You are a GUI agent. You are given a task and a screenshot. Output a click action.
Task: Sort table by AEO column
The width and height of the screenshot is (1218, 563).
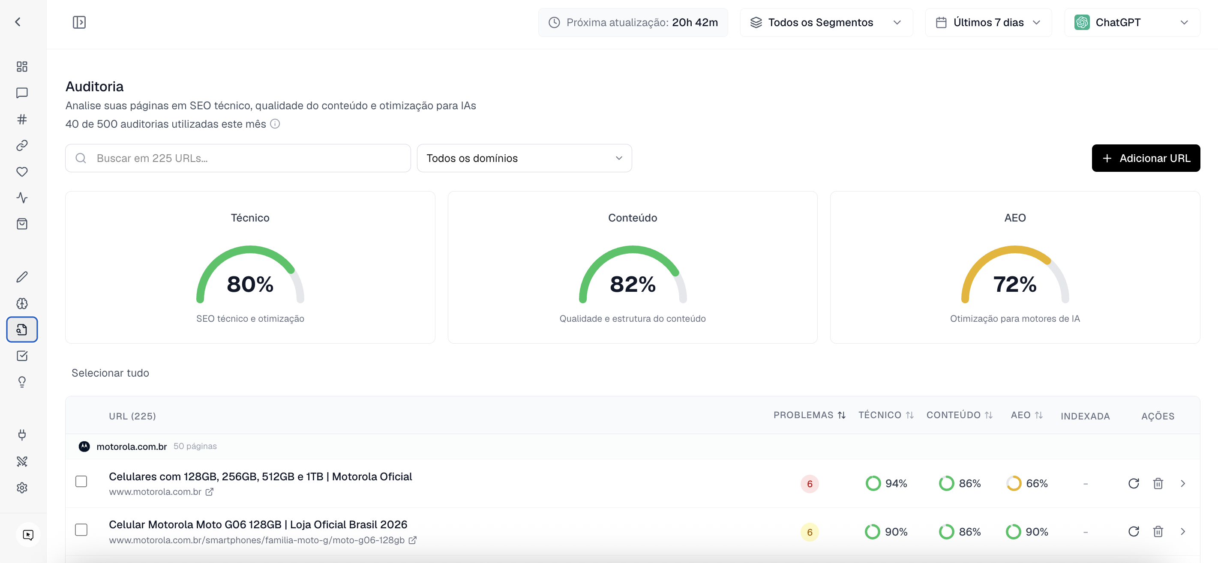click(1026, 415)
